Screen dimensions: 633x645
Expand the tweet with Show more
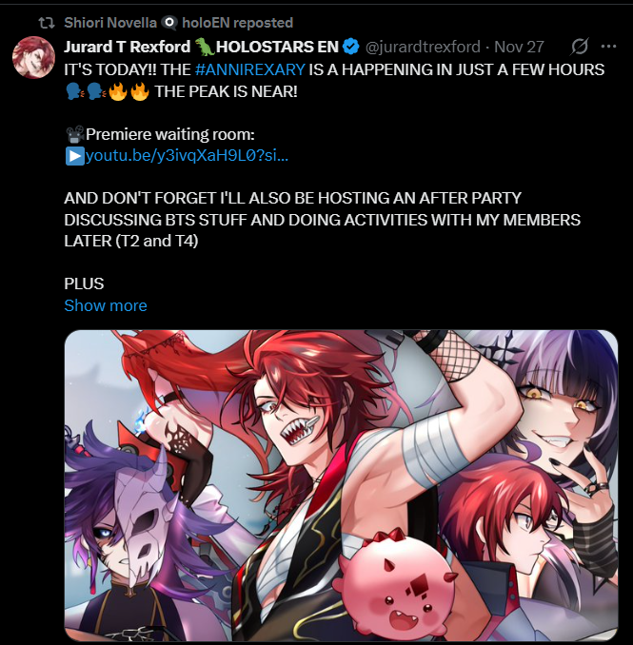pyautogui.click(x=106, y=305)
